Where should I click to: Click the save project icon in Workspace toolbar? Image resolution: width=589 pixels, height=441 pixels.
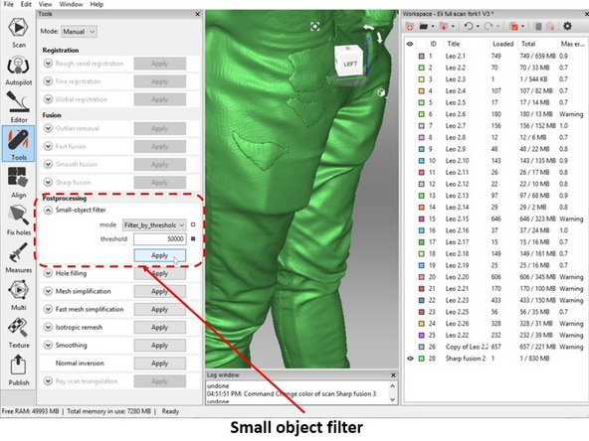coord(444,27)
